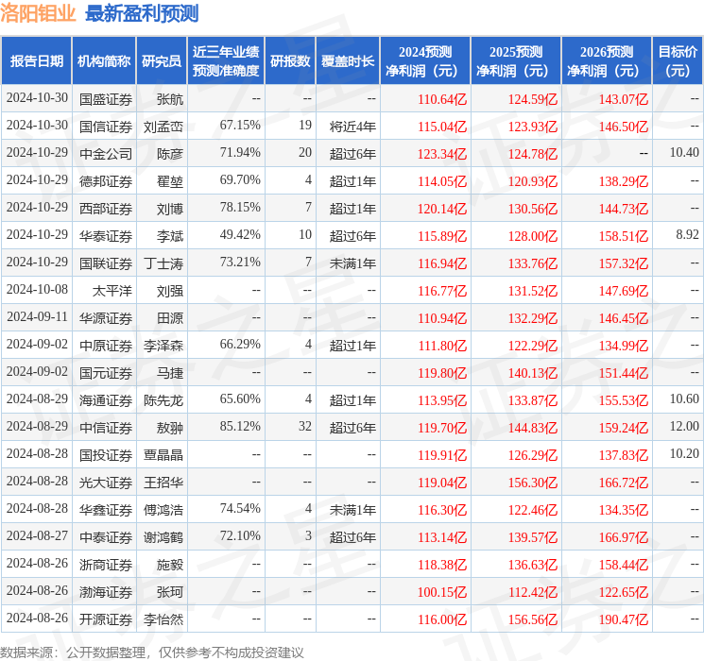704x661 pixels.
Task: Select the 渤海证券 institution cell
Action: point(106,592)
